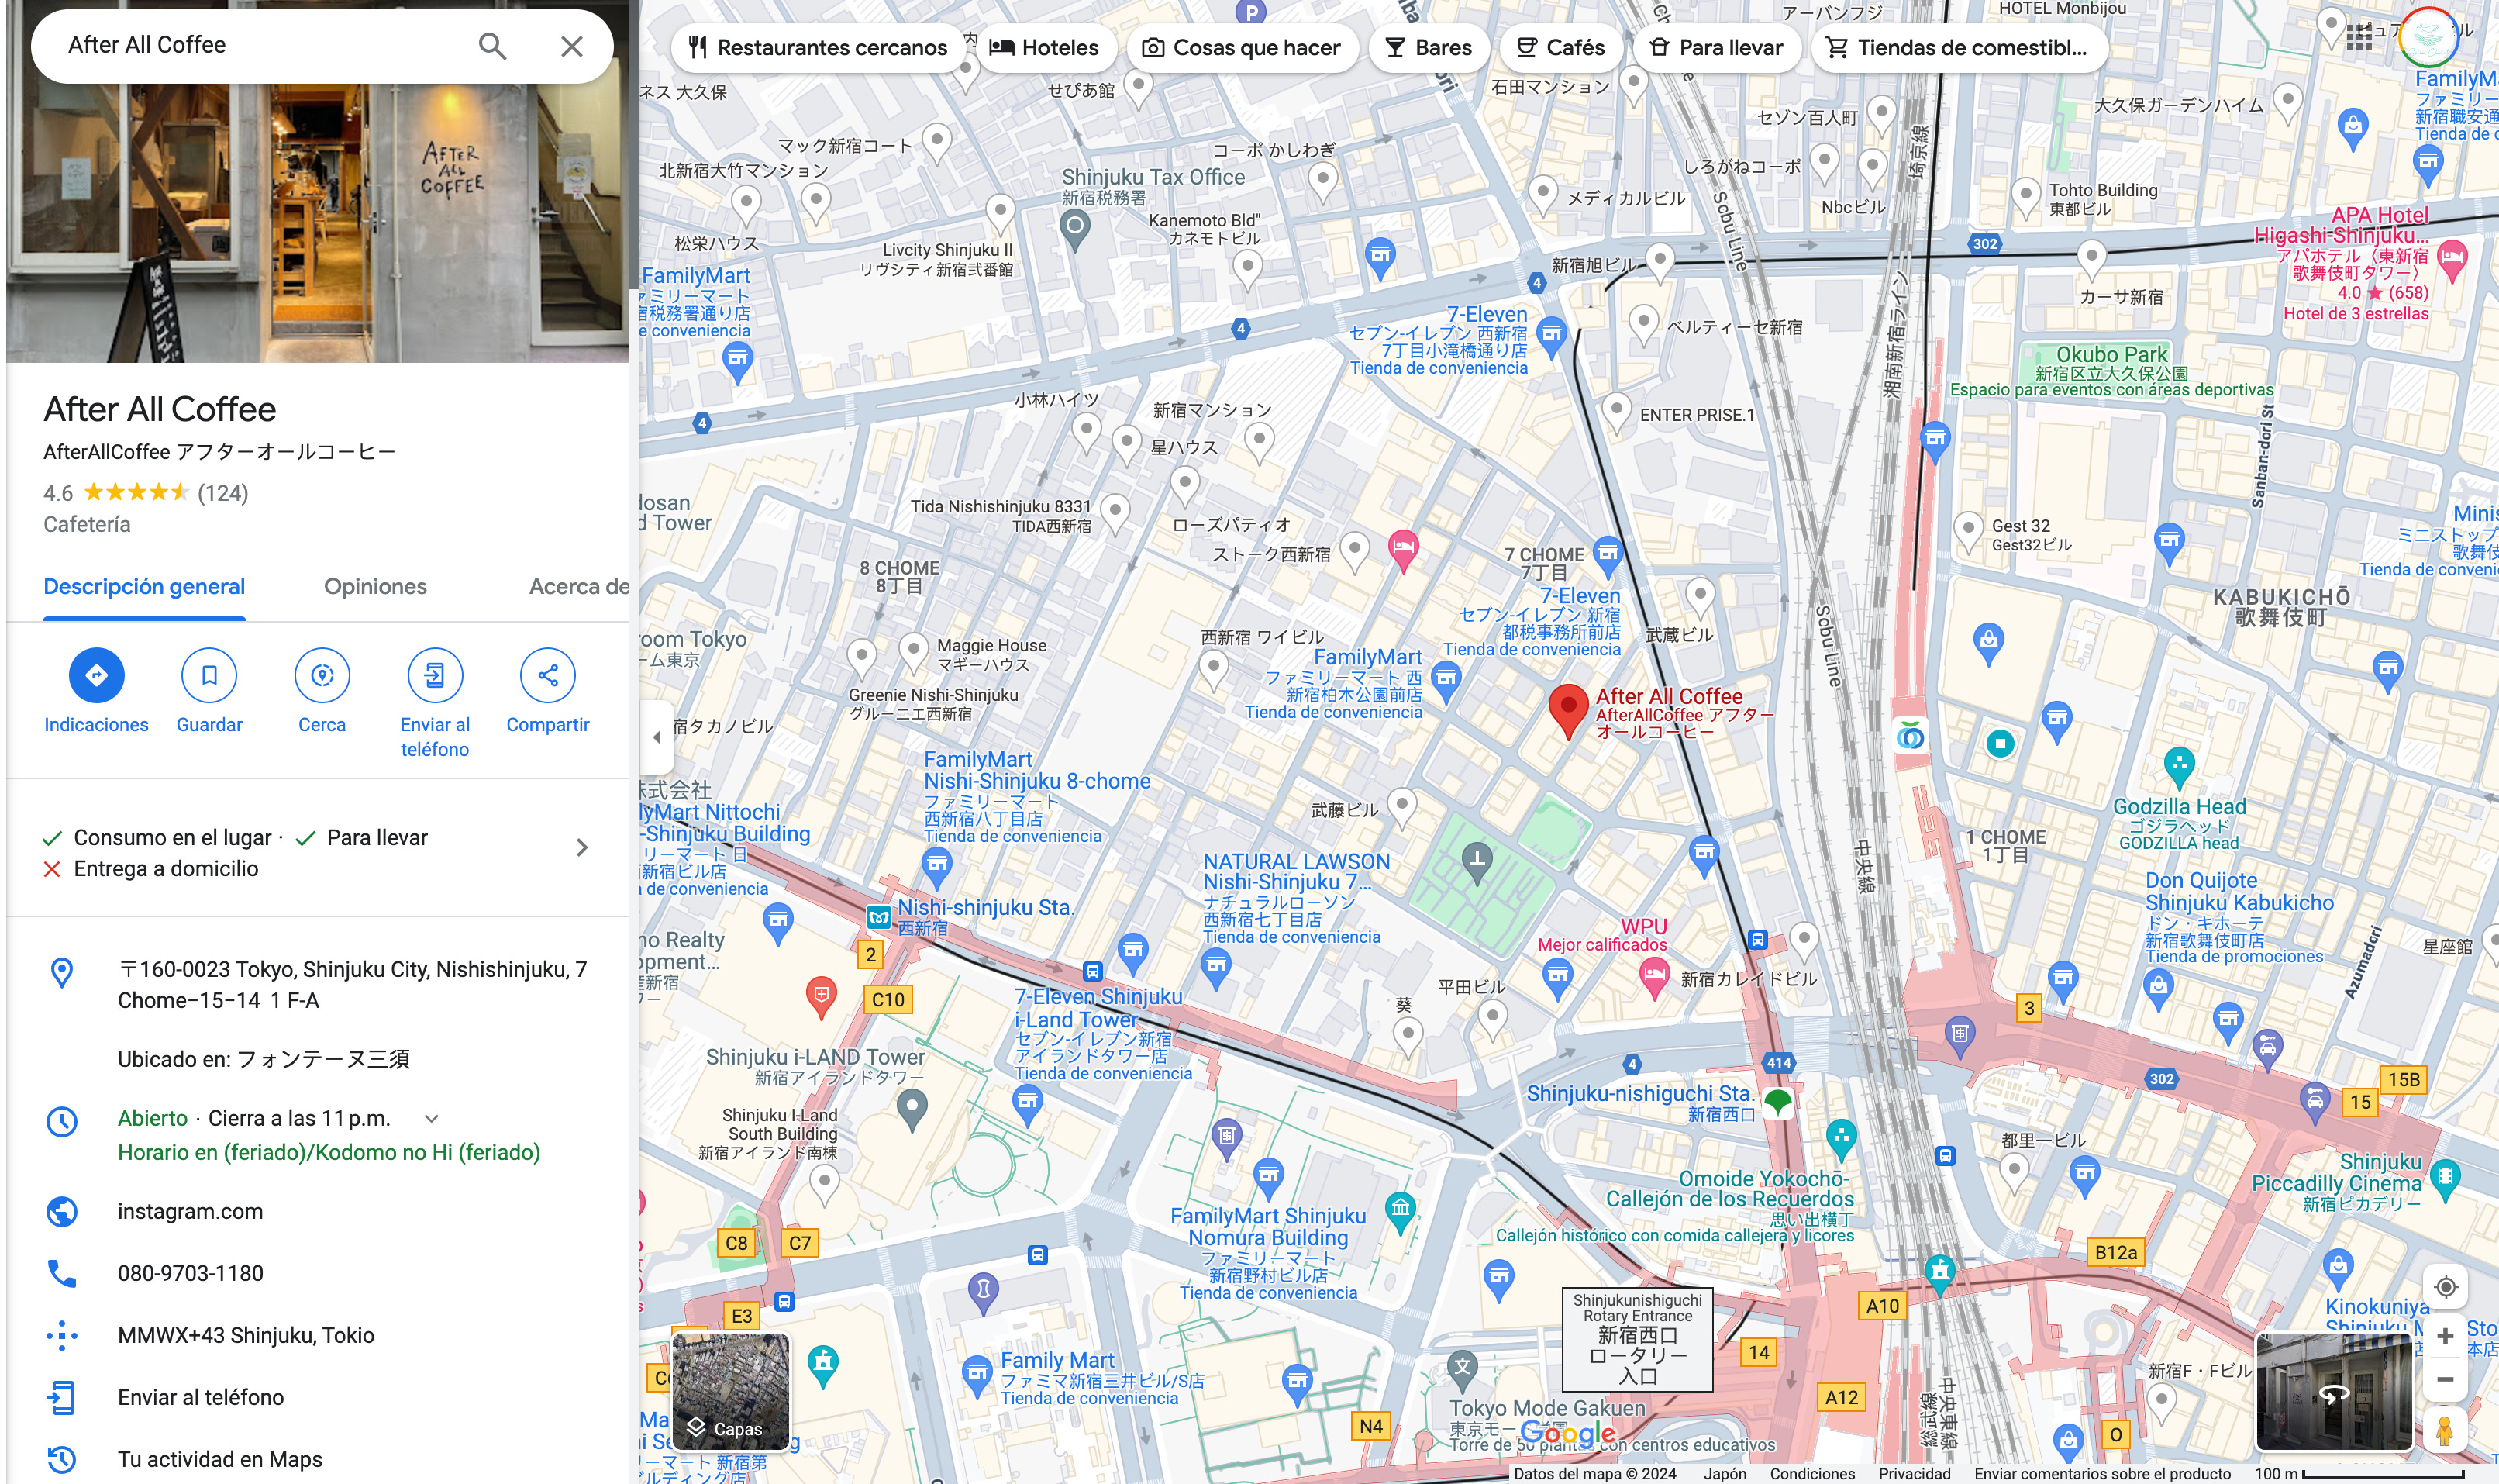Image resolution: width=2499 pixels, height=1484 pixels.
Task: Click Enviar comentarios sobre el producto
Action: click(x=2101, y=1473)
